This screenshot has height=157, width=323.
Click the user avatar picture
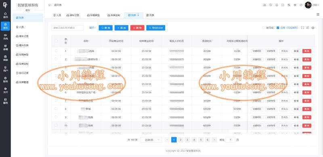coord(308,5)
